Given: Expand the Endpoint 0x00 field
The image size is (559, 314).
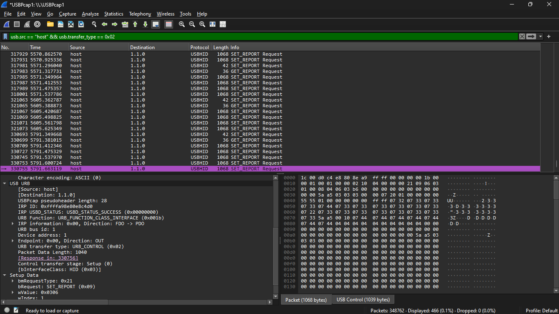Looking at the screenshot, I should pyautogui.click(x=13, y=241).
